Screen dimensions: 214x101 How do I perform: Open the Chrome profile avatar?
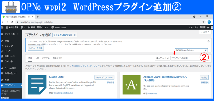(209, 22)
